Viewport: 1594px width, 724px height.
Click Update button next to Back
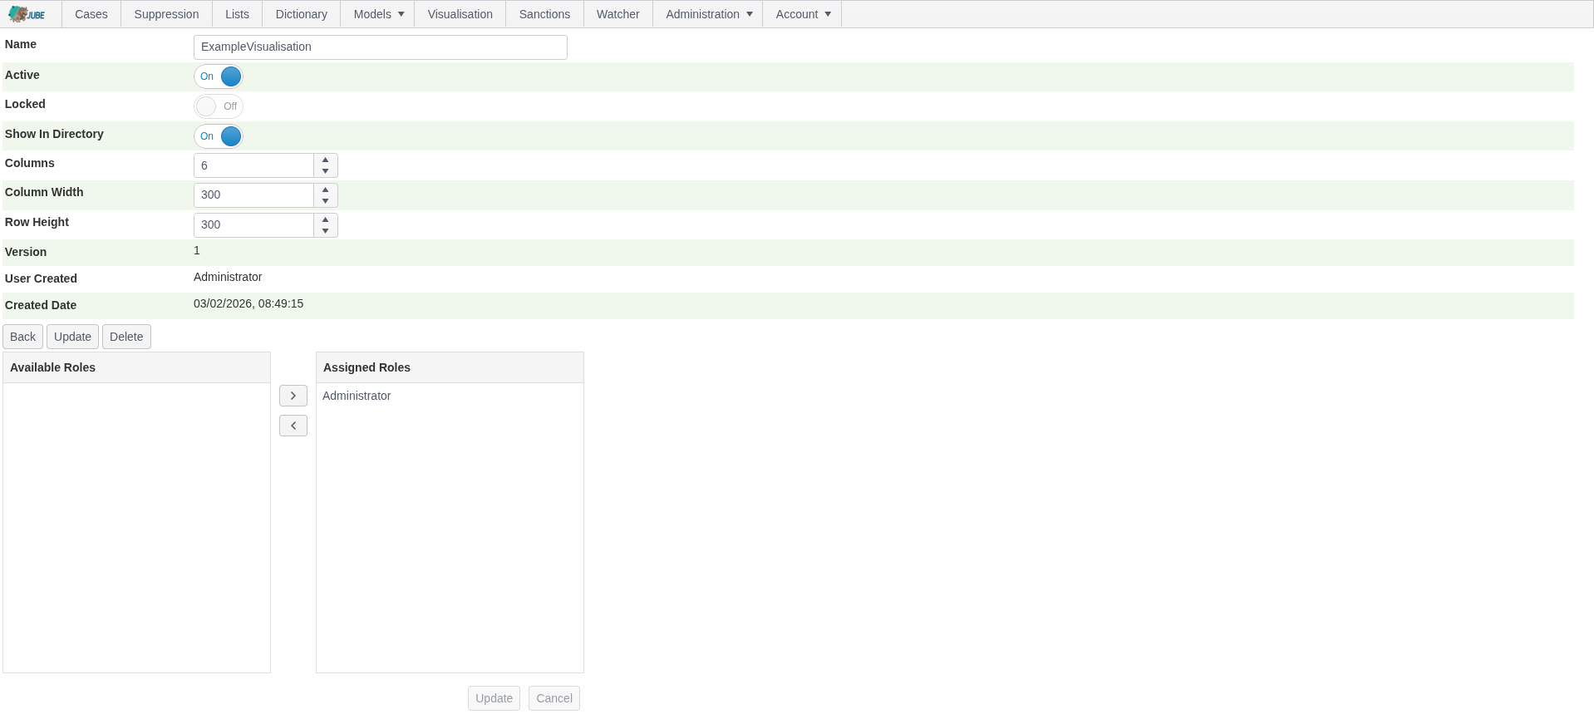point(72,337)
